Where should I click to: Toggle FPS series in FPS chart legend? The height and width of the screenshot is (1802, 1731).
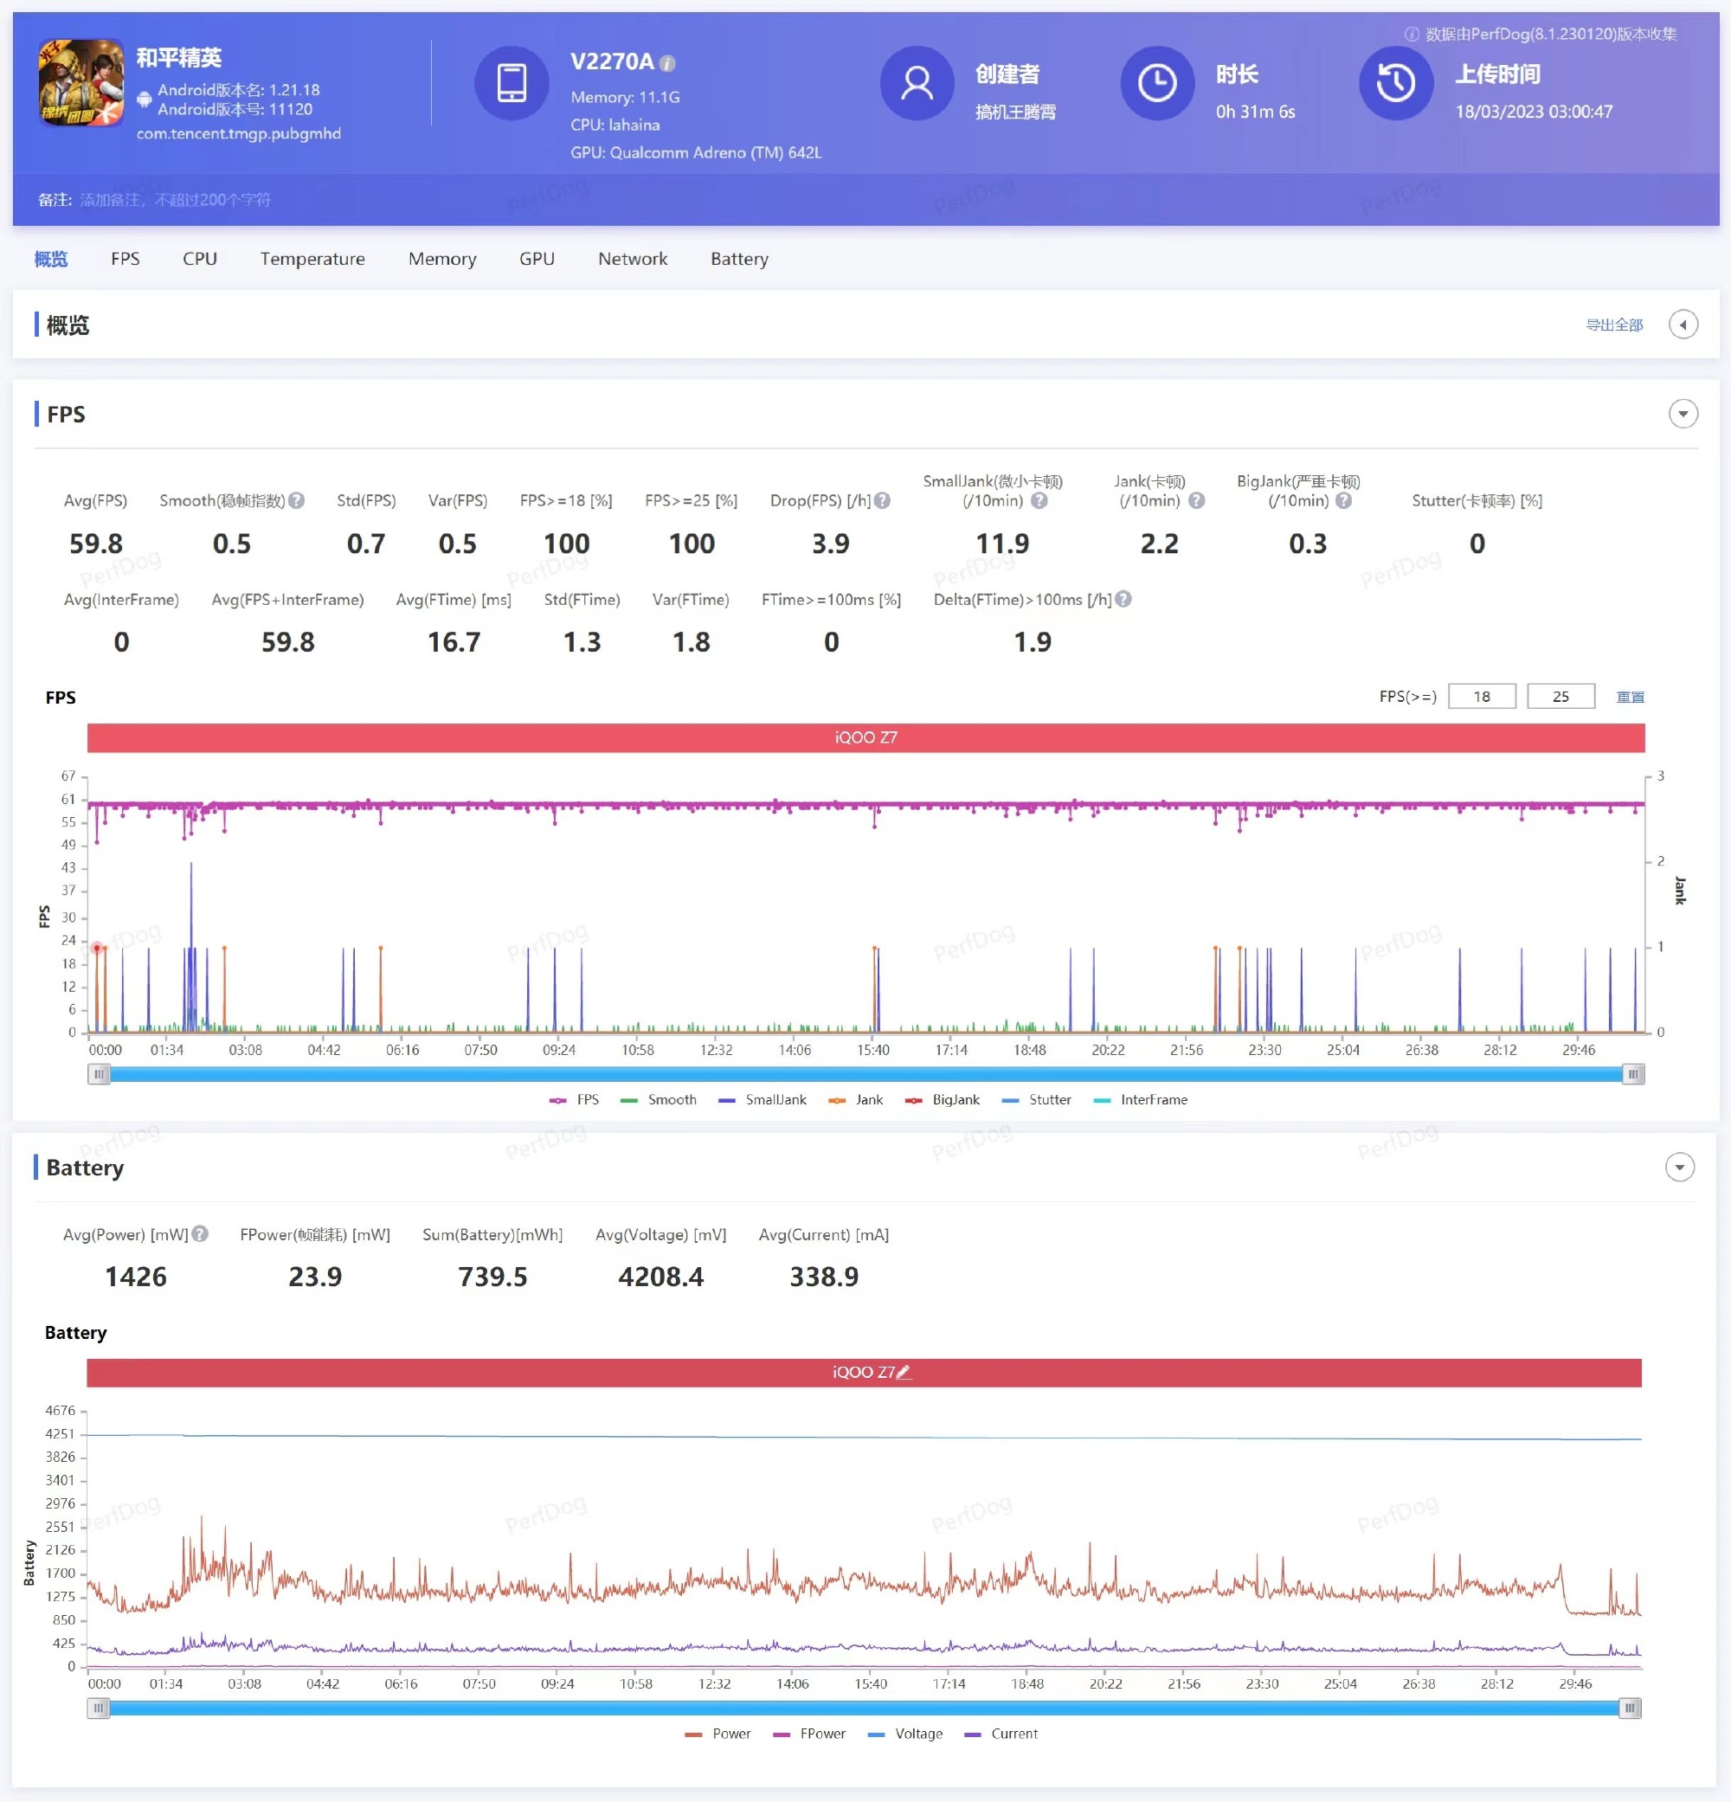tap(574, 1099)
